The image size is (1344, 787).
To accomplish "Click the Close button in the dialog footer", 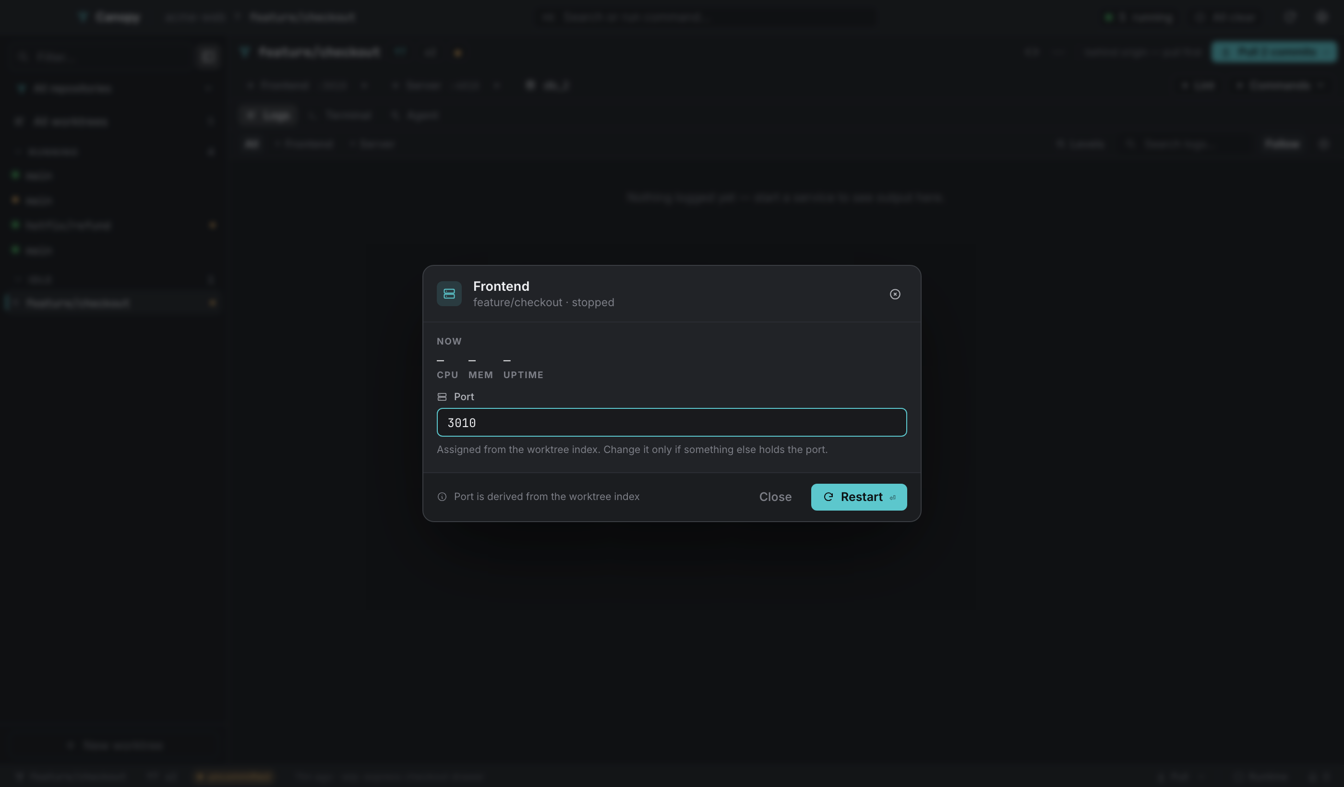I will click(x=775, y=497).
